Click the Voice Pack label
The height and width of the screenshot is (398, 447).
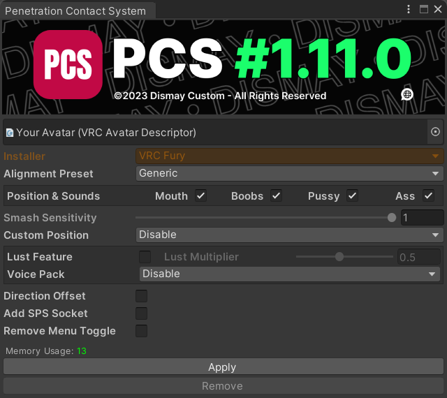[36, 274]
